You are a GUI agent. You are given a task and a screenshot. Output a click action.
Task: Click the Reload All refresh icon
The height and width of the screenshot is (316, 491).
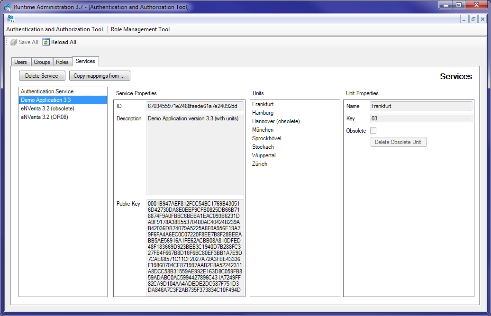(45, 42)
